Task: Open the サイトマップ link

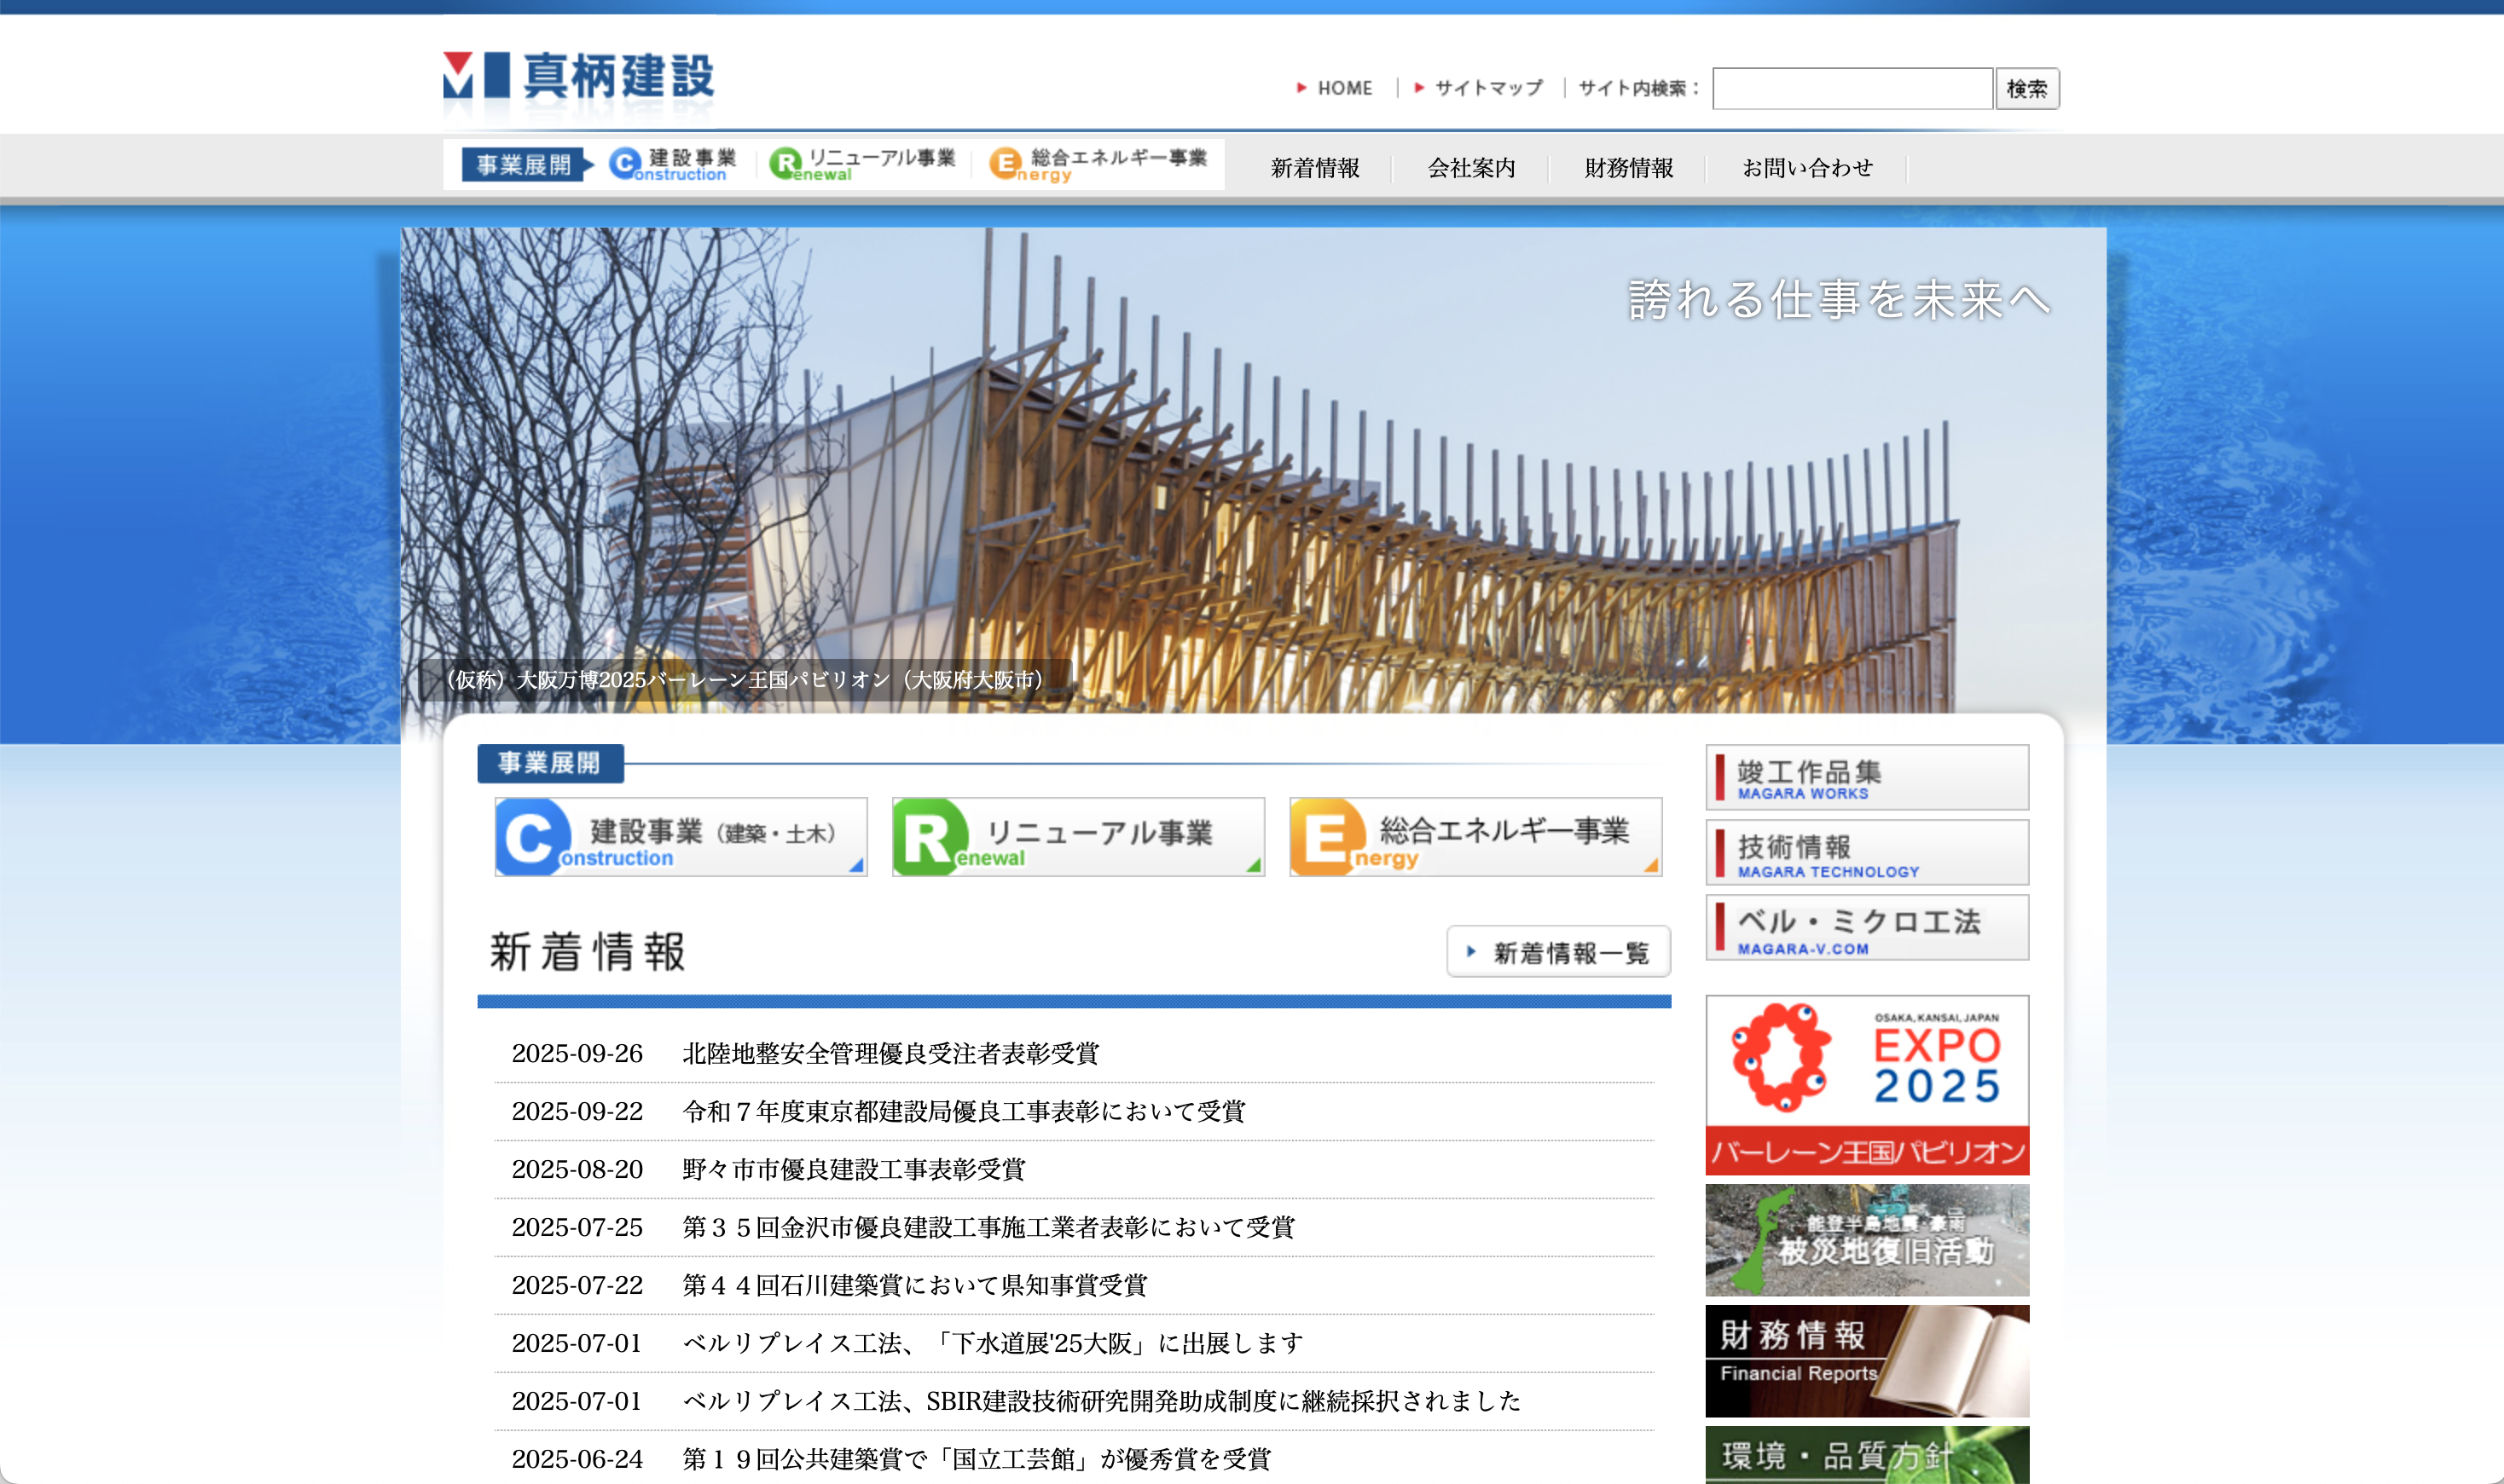Action: pos(1487,88)
